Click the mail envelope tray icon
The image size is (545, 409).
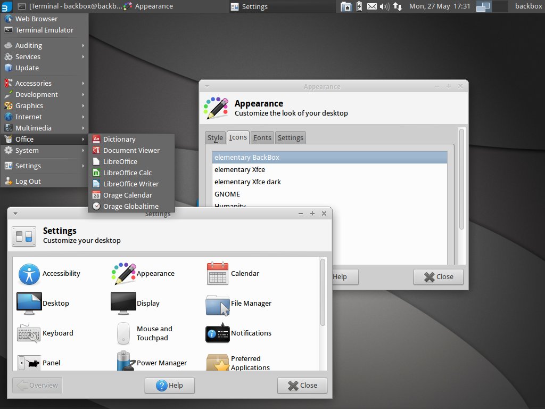(x=372, y=6)
